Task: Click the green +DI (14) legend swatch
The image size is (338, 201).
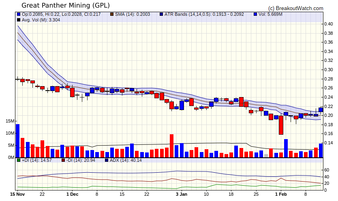Action: [x=19, y=160]
